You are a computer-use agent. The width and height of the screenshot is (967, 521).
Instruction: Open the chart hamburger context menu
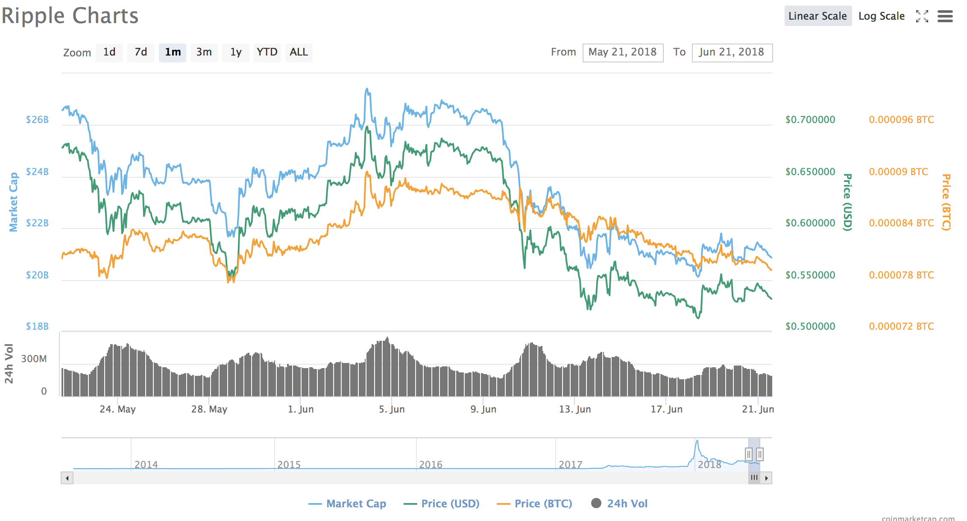pos(945,16)
